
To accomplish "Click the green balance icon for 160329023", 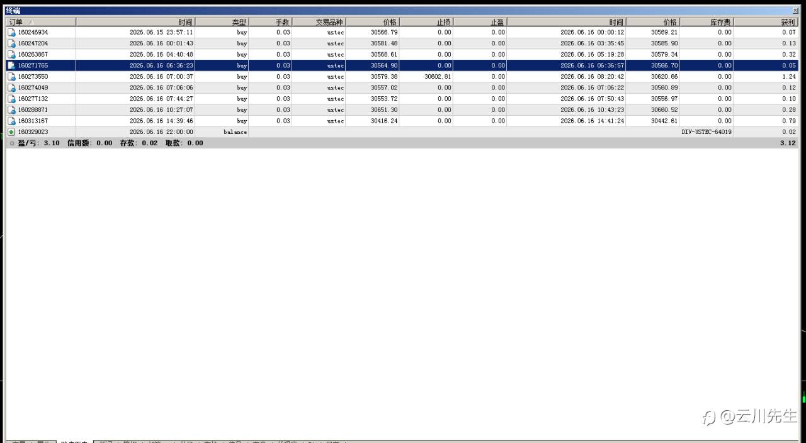I will tap(11, 132).
